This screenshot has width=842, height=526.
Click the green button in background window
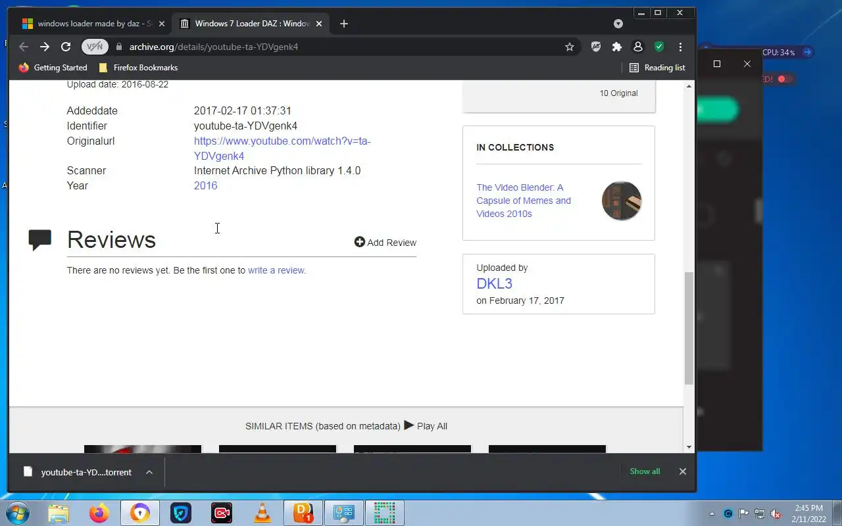[717, 110]
